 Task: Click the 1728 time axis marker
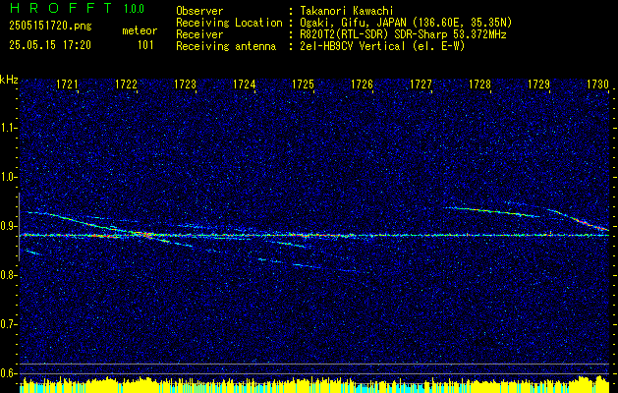480,84
